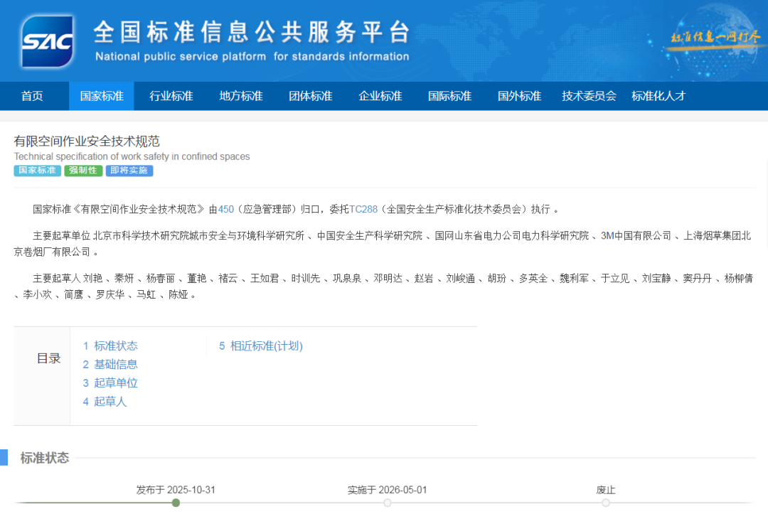Go to 技术委员会 page

tap(589, 96)
